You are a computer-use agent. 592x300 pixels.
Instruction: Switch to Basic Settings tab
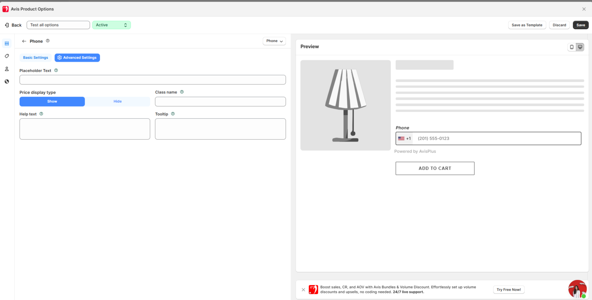(x=35, y=58)
